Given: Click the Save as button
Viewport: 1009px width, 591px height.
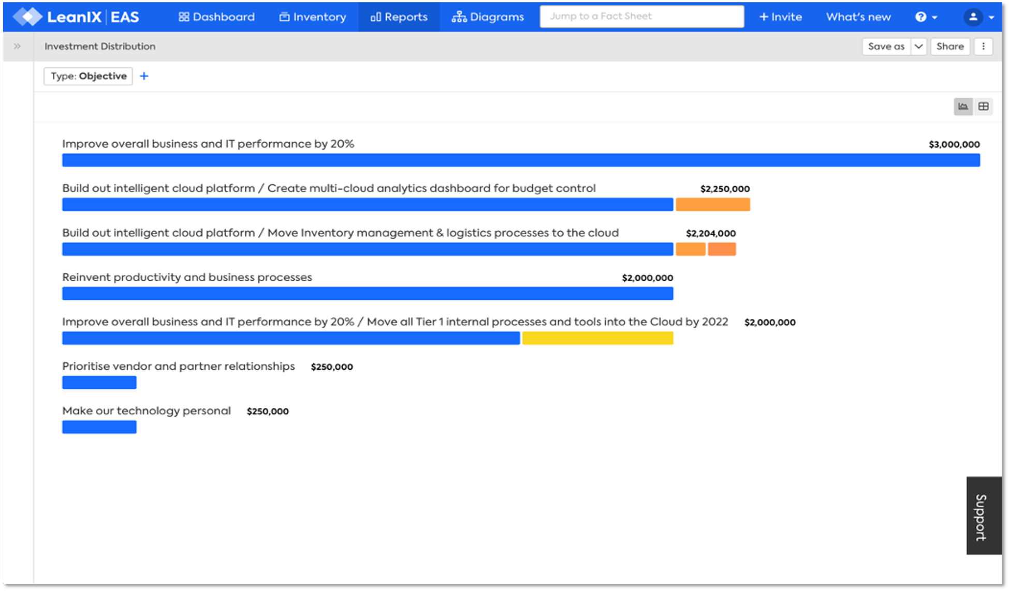Looking at the screenshot, I should click(886, 47).
